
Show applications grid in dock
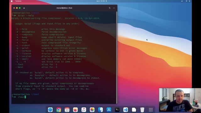tap(151, 110)
